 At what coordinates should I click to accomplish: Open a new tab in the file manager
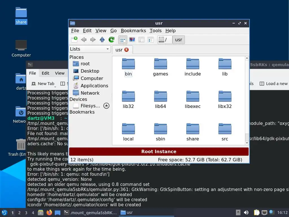click(x=74, y=40)
